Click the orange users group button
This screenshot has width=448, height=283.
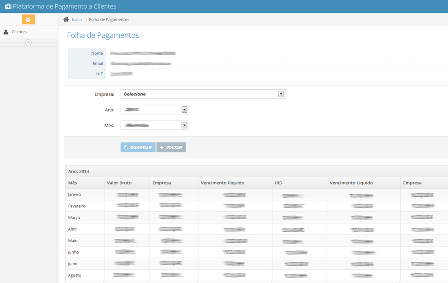(28, 19)
